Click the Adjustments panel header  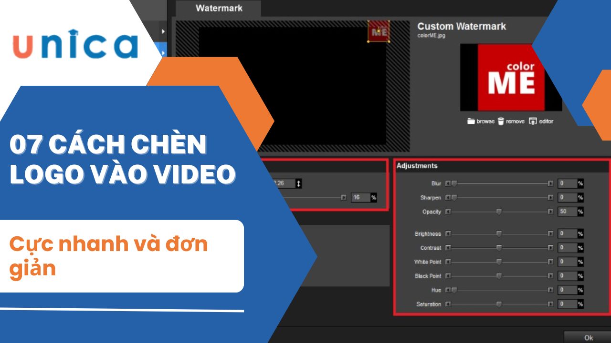[x=502, y=166]
